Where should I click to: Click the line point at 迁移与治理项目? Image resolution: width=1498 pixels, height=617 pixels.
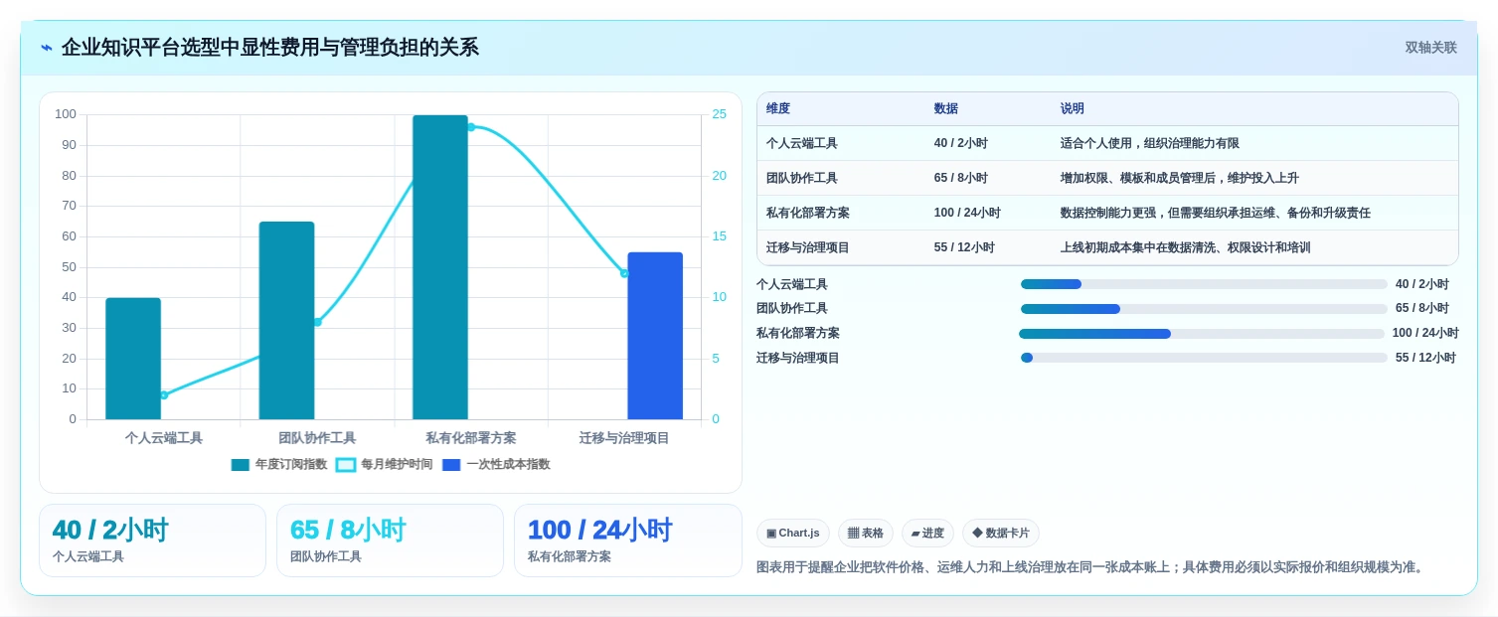624,273
